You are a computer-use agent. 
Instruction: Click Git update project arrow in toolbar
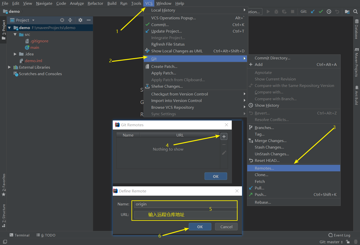pyautogui.click(x=313, y=12)
